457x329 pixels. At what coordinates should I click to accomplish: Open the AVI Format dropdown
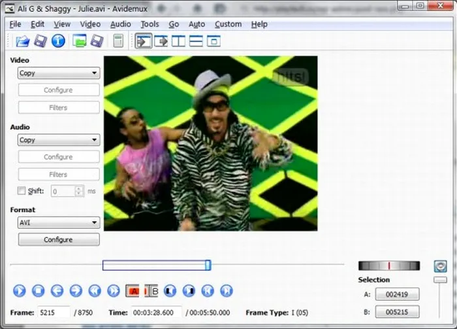[x=59, y=222]
